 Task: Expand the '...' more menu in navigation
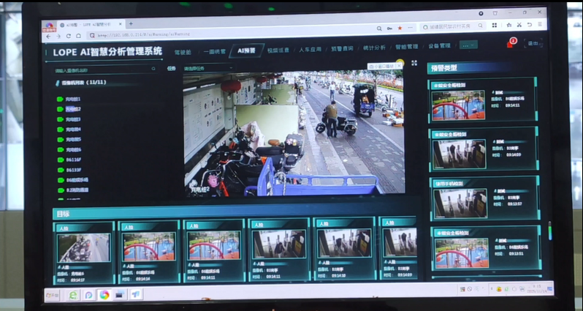(468, 45)
